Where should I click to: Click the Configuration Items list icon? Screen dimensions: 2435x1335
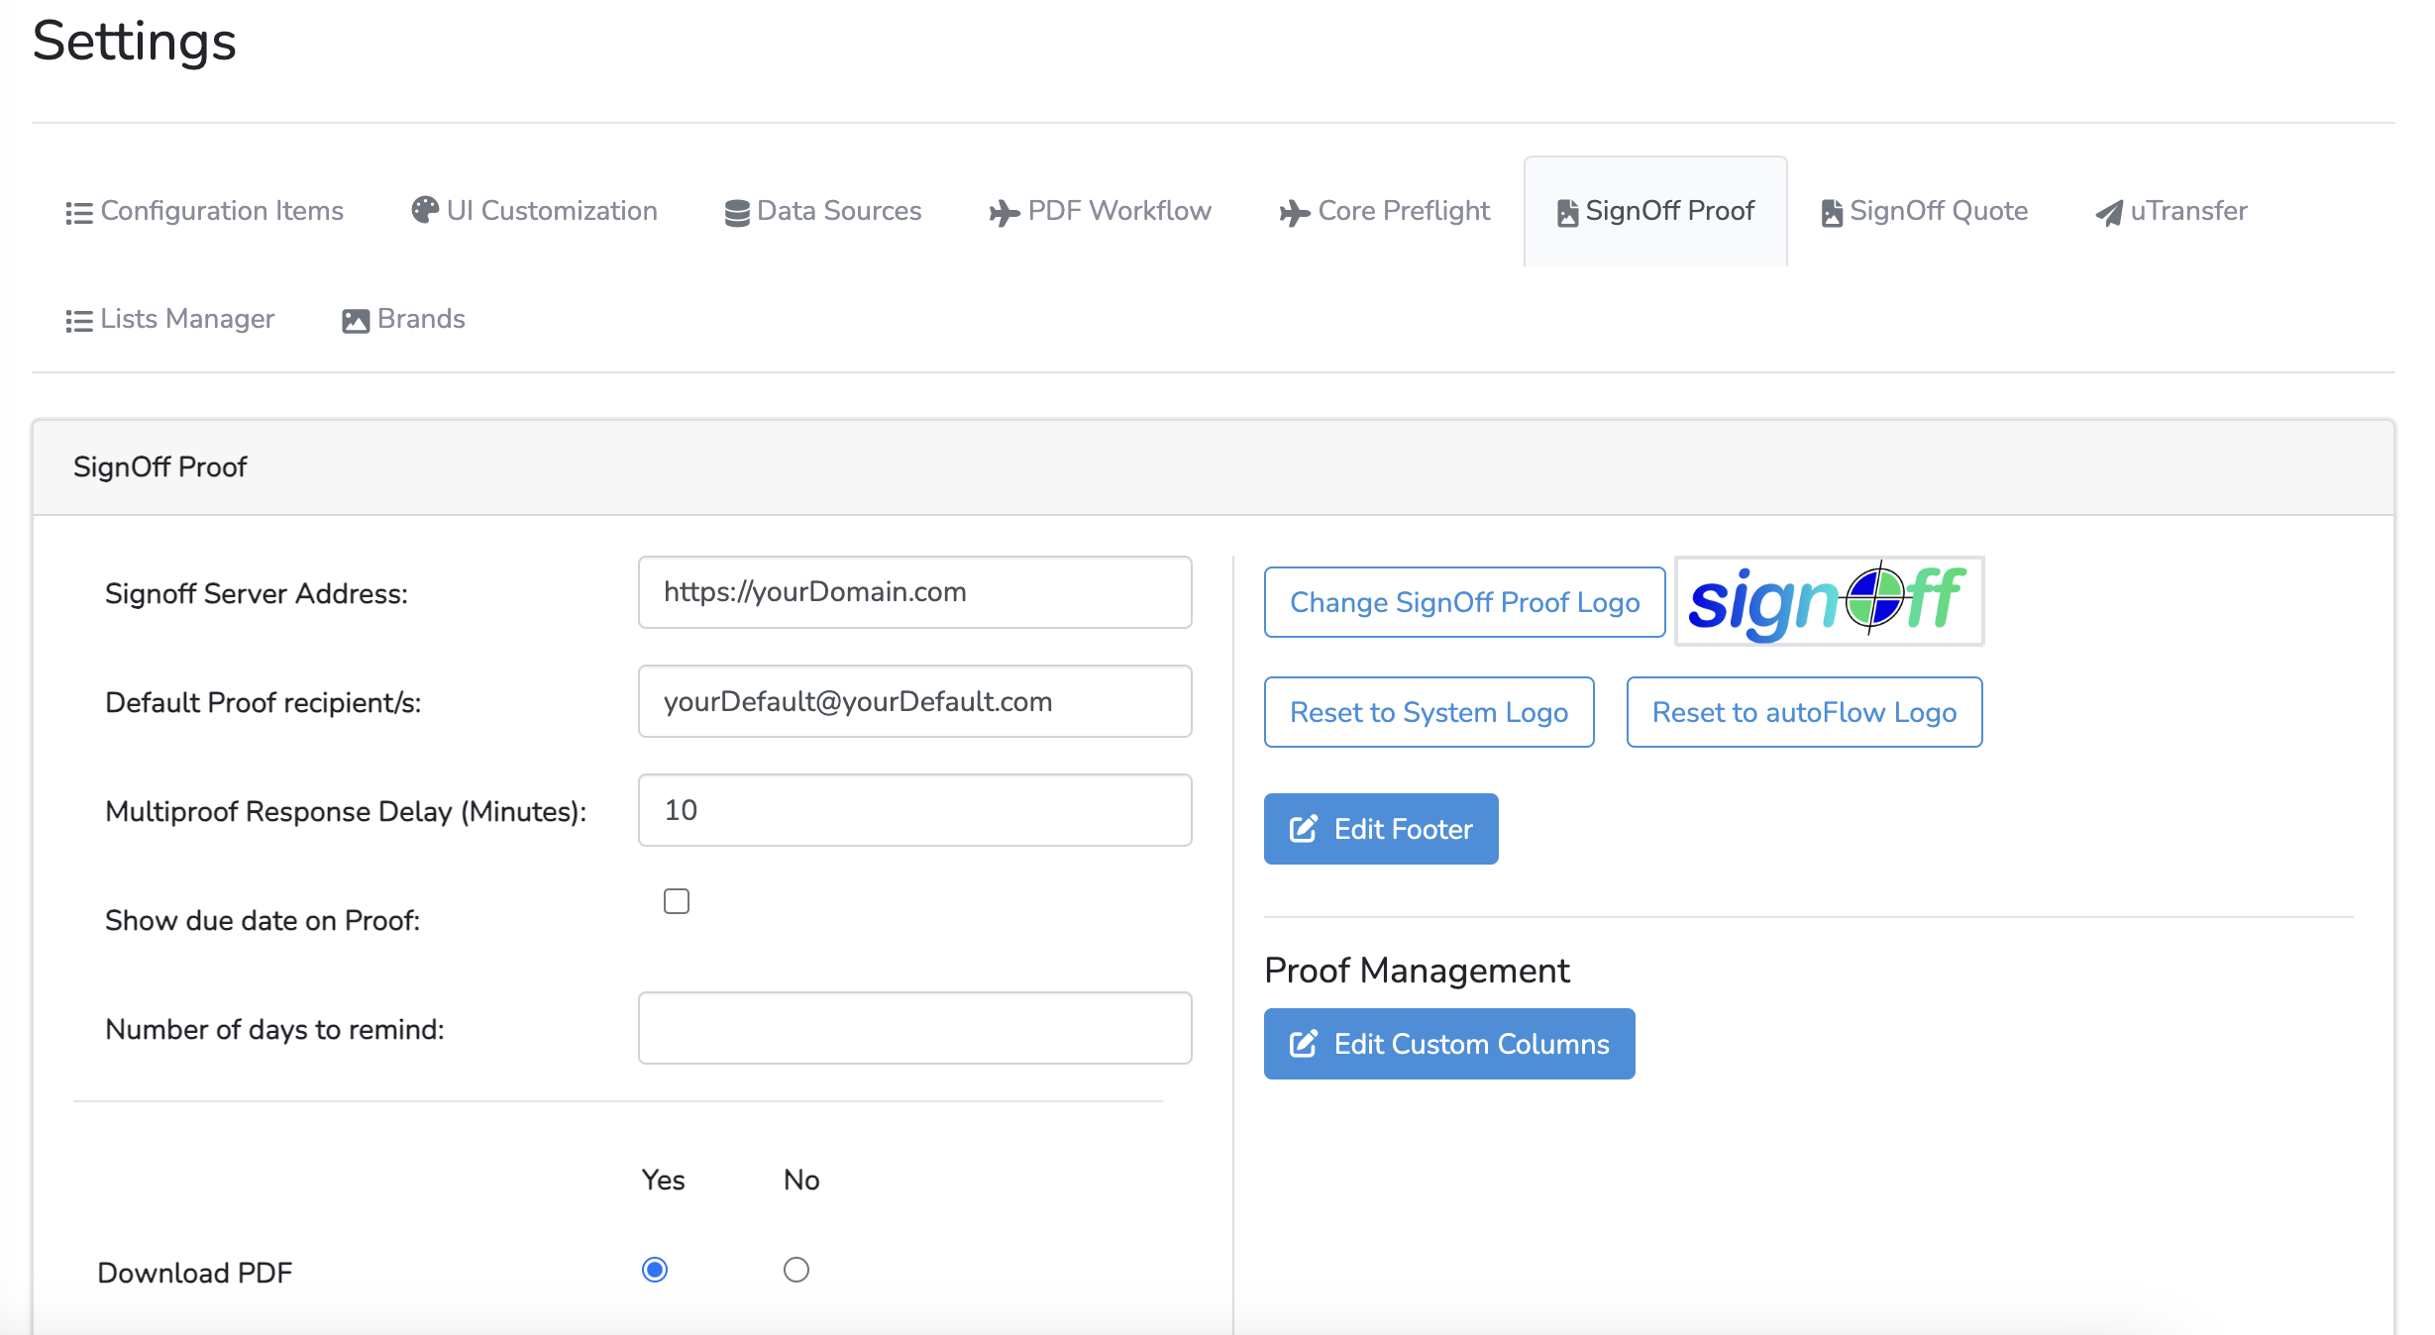coord(78,213)
